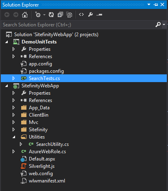Open Properties with the wrench icon

[x=90, y=14]
